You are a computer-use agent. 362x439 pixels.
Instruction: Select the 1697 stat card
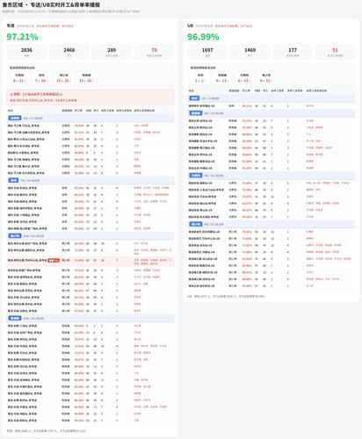pos(207,52)
